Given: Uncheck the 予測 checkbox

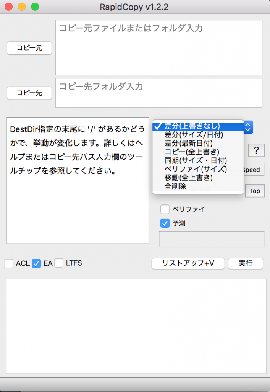Looking at the screenshot, I should click(165, 223).
